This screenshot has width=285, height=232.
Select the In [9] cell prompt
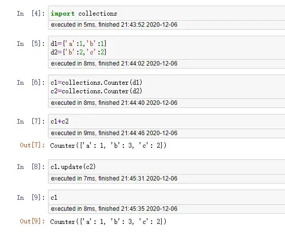pos(31,197)
